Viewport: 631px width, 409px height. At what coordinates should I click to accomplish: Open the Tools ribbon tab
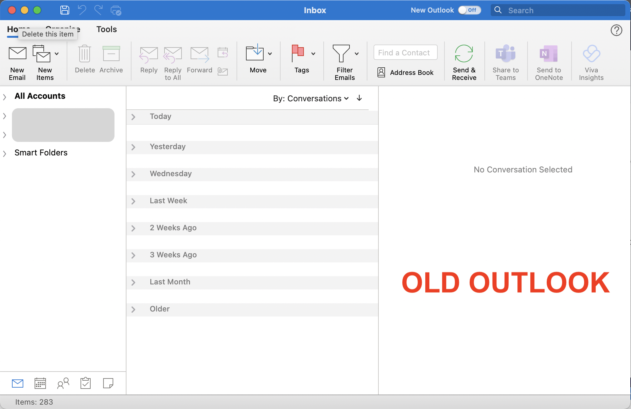tap(106, 29)
